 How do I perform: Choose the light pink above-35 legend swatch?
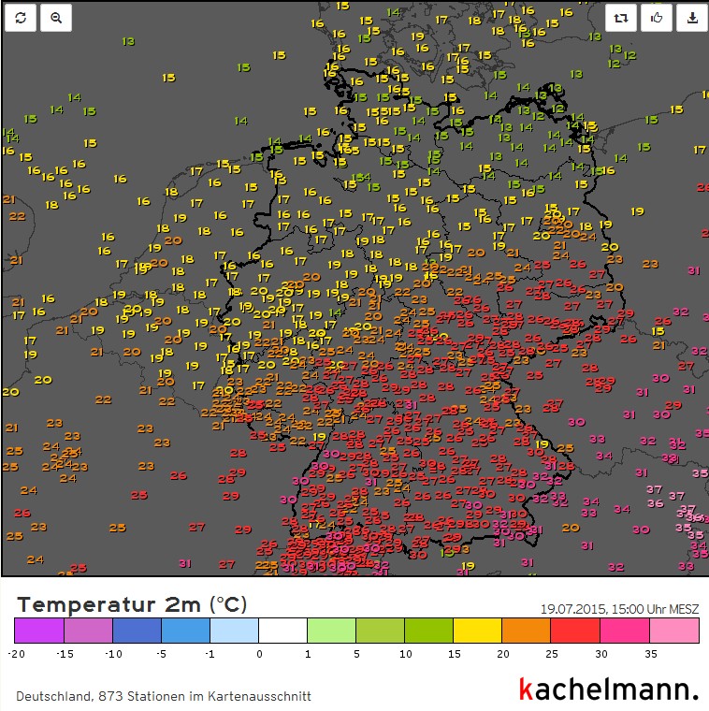(673, 631)
